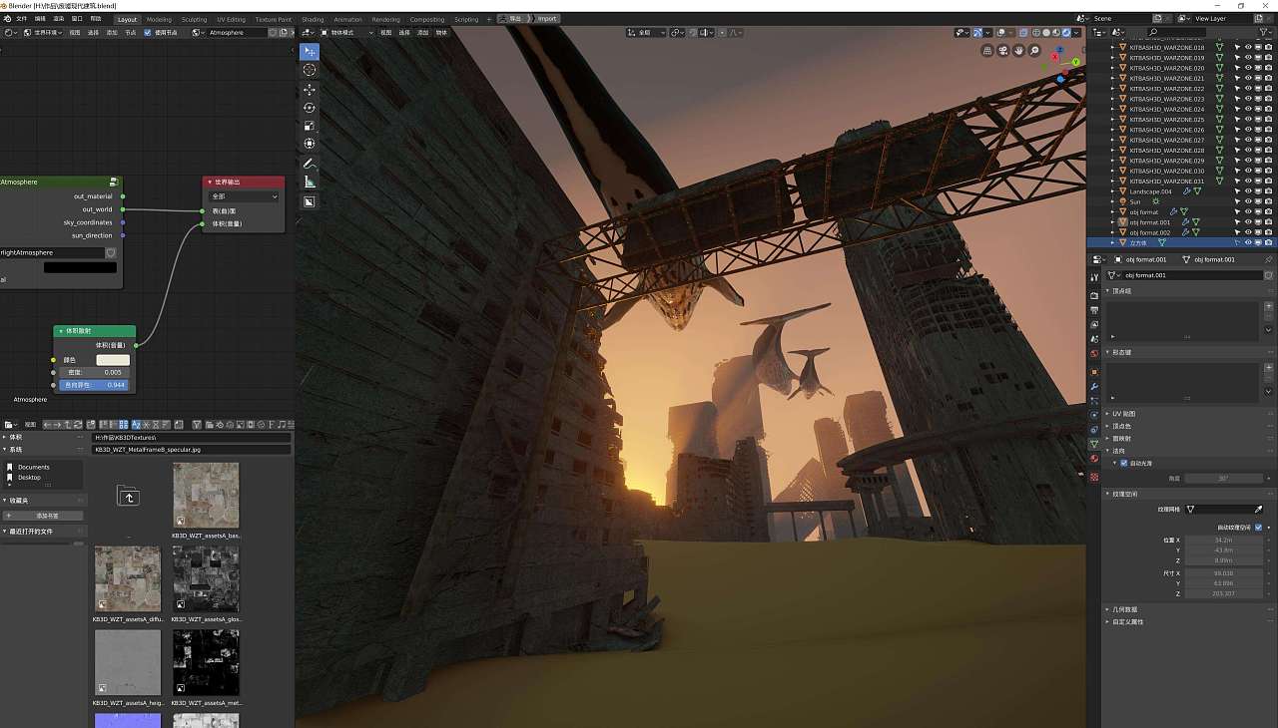Screen dimensions: 1278x728
Task: Hide KITBASH3D_WARZONE.022 with its eye icon
Action: [1248, 88]
